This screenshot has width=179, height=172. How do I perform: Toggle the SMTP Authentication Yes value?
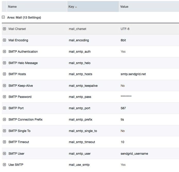point(123,52)
